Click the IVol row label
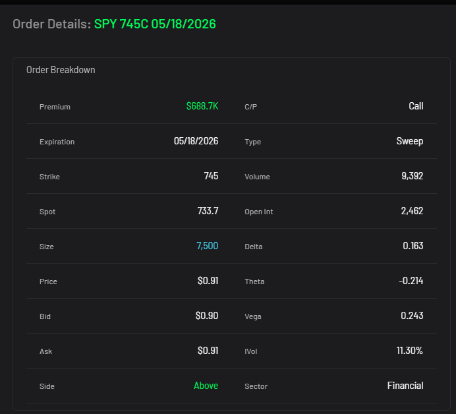Screen dimensions: 456x414 pyautogui.click(x=251, y=351)
